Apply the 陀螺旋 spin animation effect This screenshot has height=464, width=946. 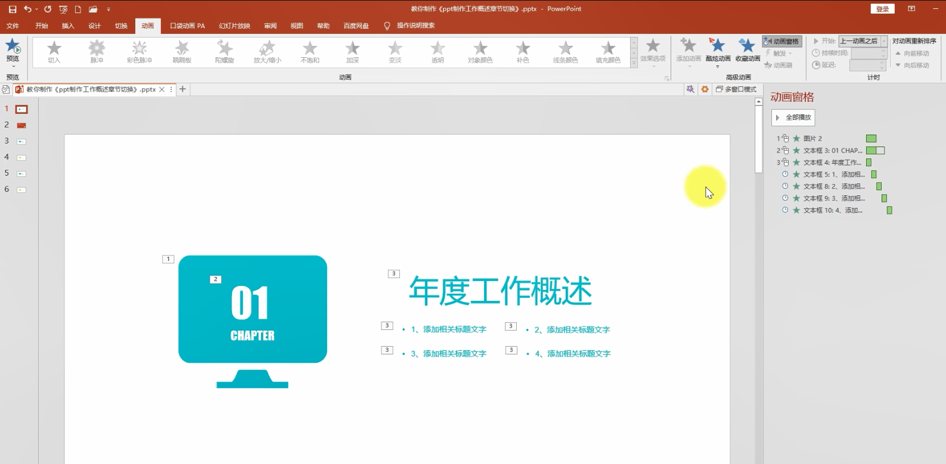pyautogui.click(x=225, y=51)
